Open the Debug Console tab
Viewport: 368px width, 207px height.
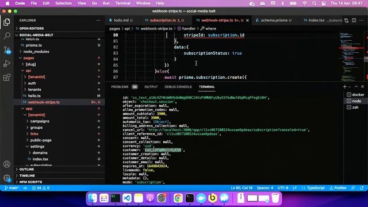pyautogui.click(x=178, y=87)
